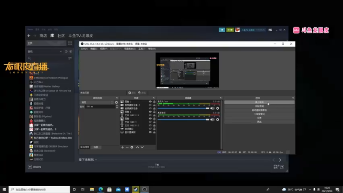Click 设置 button in OBS controls
The image size is (343, 193).
(x=259, y=118)
